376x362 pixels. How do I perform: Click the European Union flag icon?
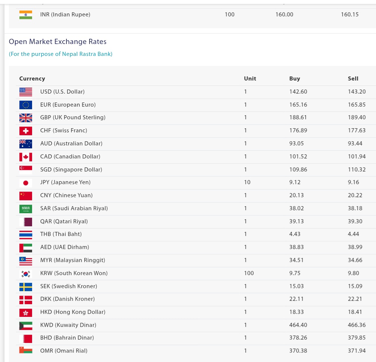(26, 105)
